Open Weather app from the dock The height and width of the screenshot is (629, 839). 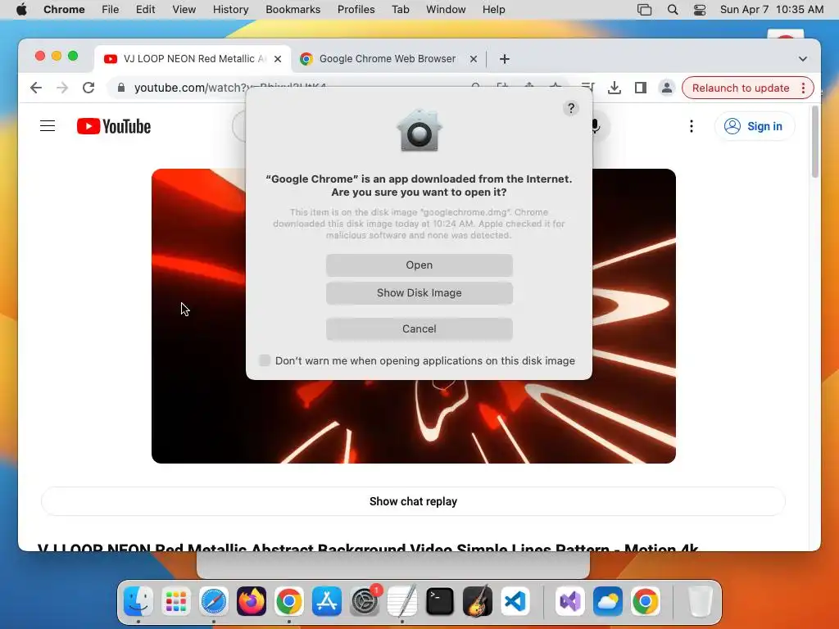pos(608,602)
